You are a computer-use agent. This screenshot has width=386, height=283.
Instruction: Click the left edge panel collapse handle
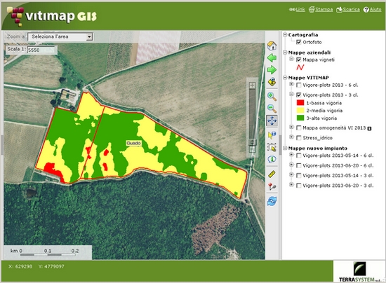tap(2, 145)
